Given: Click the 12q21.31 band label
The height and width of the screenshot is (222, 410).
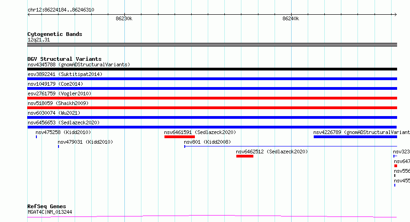Looking at the screenshot, I should 39,40.
